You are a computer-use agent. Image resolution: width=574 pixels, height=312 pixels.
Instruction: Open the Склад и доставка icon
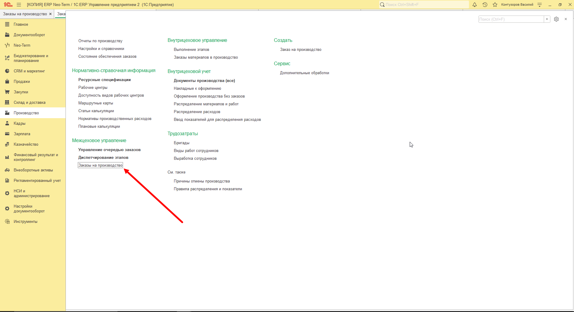[7, 103]
